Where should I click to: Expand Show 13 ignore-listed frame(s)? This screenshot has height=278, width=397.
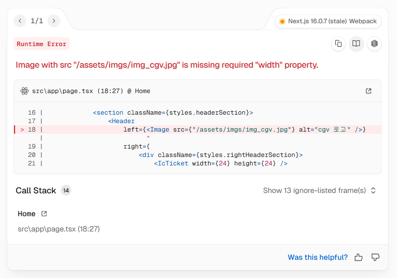tap(314, 190)
